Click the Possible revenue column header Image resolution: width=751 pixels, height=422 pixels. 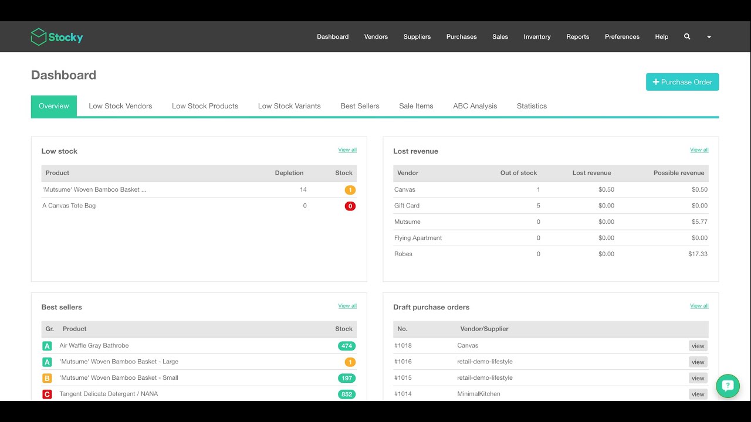(x=679, y=173)
